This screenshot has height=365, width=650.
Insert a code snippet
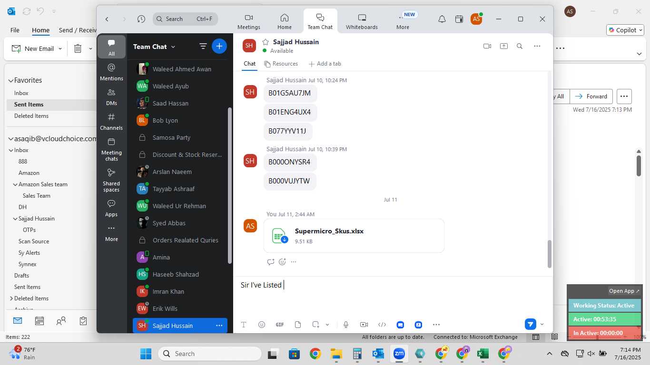382,325
